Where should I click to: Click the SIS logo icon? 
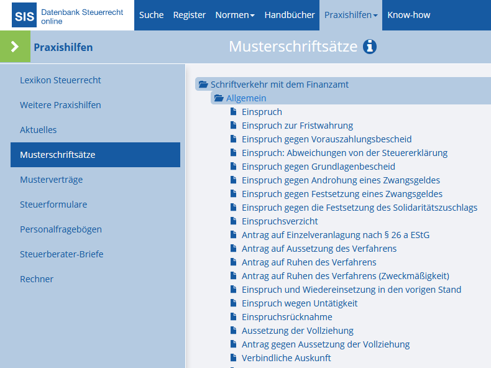(24, 15)
